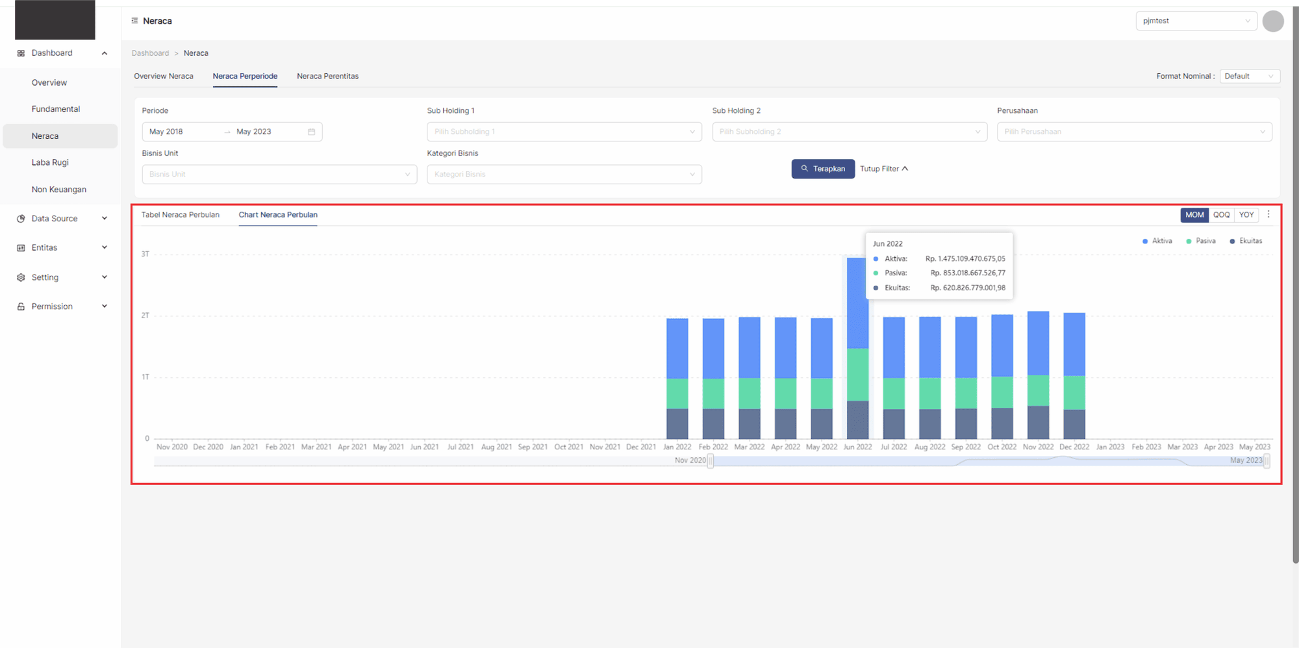Click the Setting gear icon in sidebar

pyautogui.click(x=21, y=277)
